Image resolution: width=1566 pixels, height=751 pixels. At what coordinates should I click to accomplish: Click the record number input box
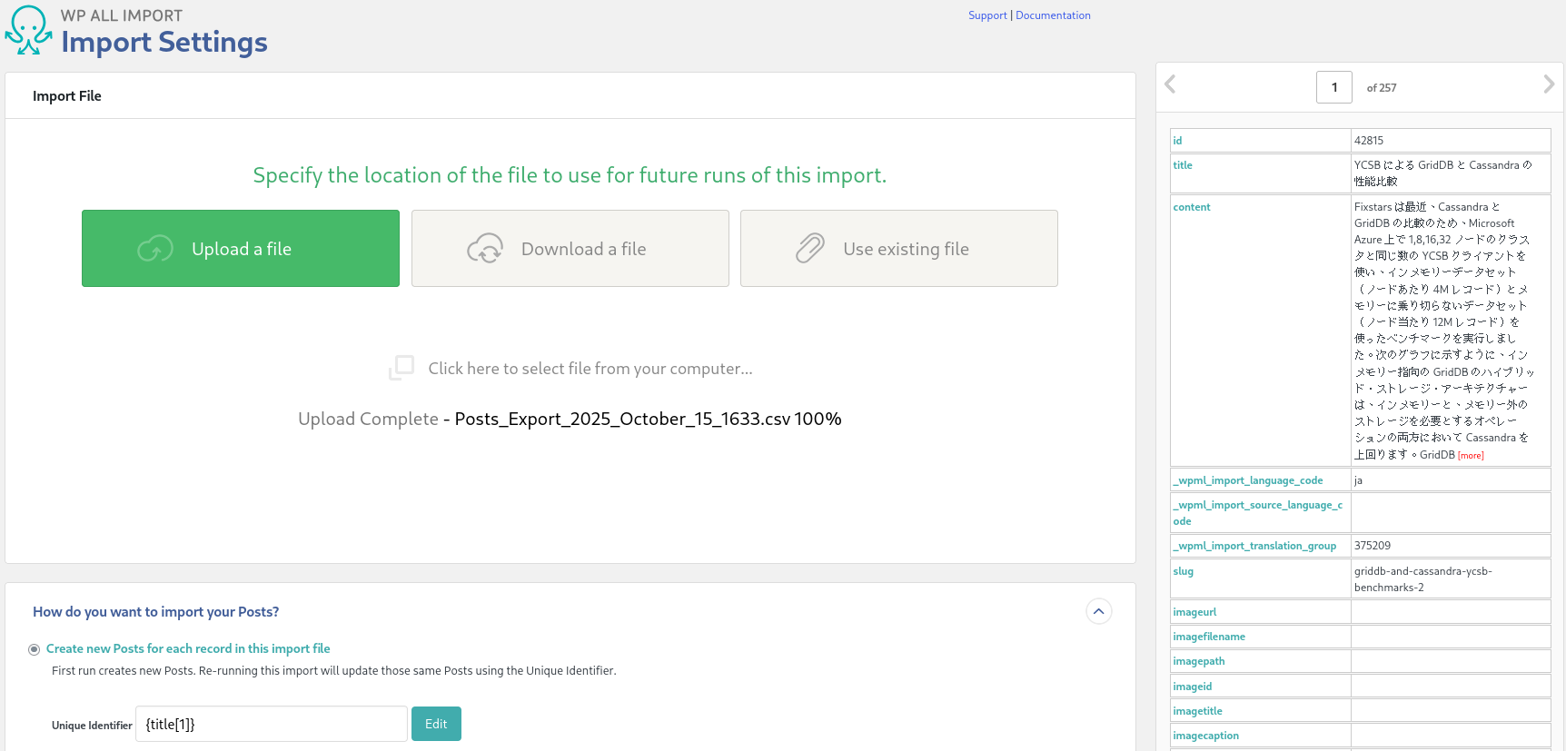pos(1333,87)
